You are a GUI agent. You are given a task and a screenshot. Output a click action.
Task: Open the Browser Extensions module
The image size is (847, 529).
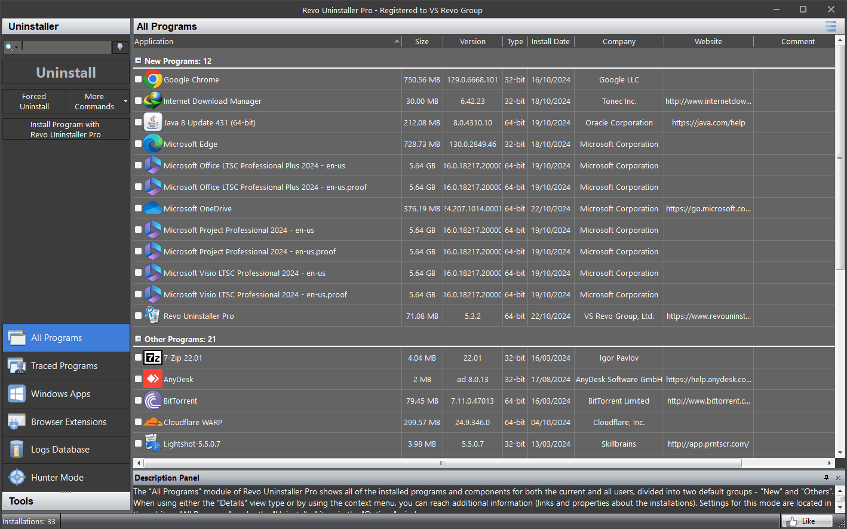[x=67, y=422]
